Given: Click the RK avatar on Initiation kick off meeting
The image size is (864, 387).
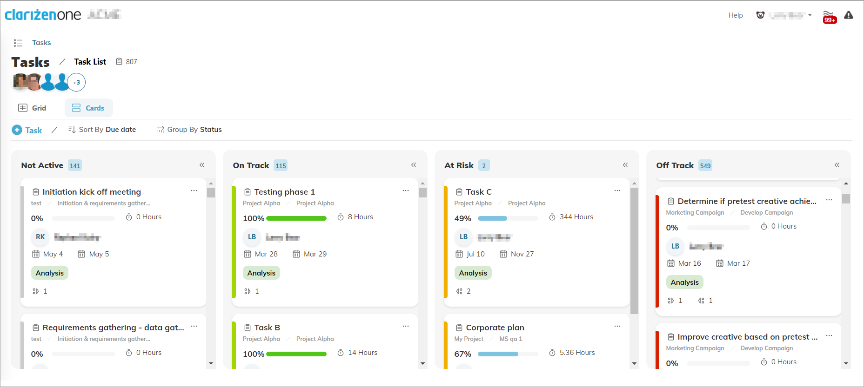Looking at the screenshot, I should point(40,237).
